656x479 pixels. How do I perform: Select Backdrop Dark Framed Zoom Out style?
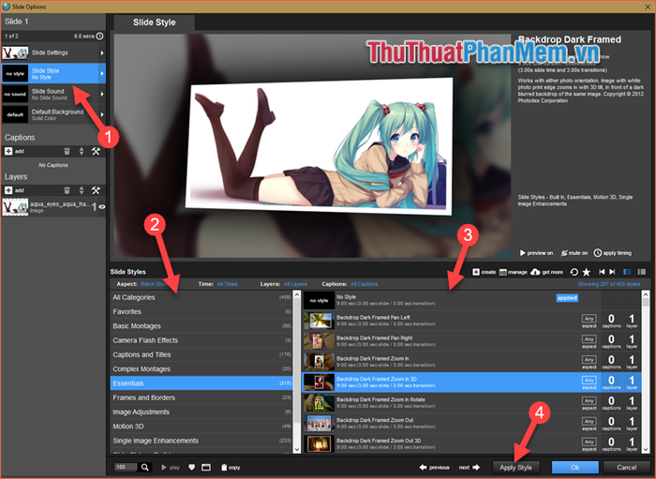pos(471,424)
